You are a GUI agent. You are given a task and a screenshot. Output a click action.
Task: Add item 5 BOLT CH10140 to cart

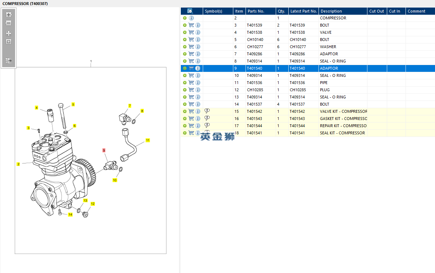(191, 40)
